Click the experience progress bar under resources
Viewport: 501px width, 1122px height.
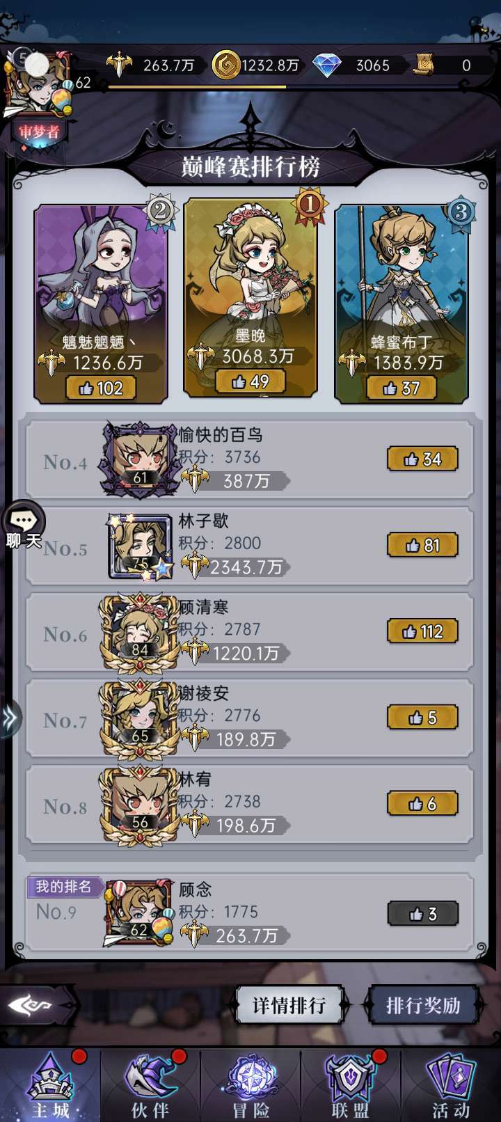(197, 87)
